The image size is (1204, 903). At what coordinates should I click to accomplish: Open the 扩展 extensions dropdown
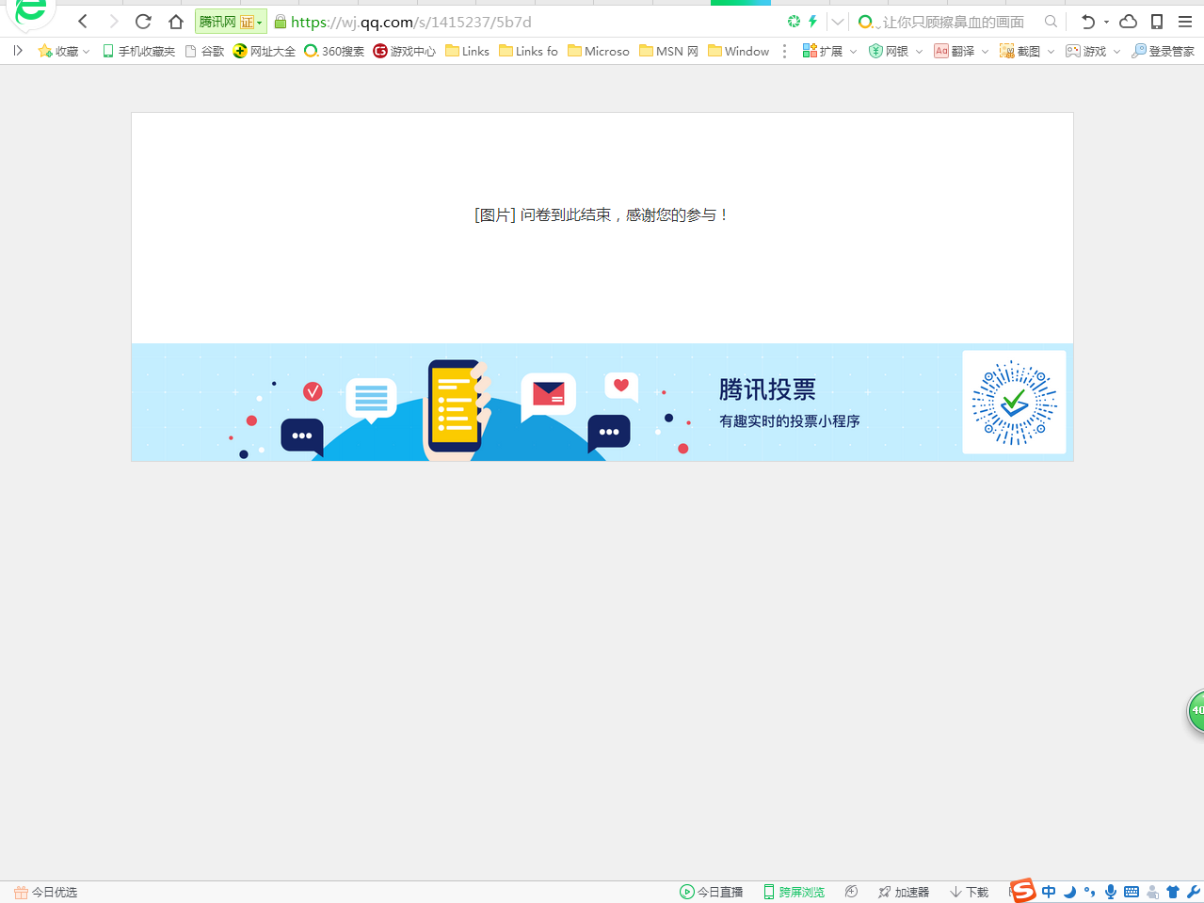point(829,51)
